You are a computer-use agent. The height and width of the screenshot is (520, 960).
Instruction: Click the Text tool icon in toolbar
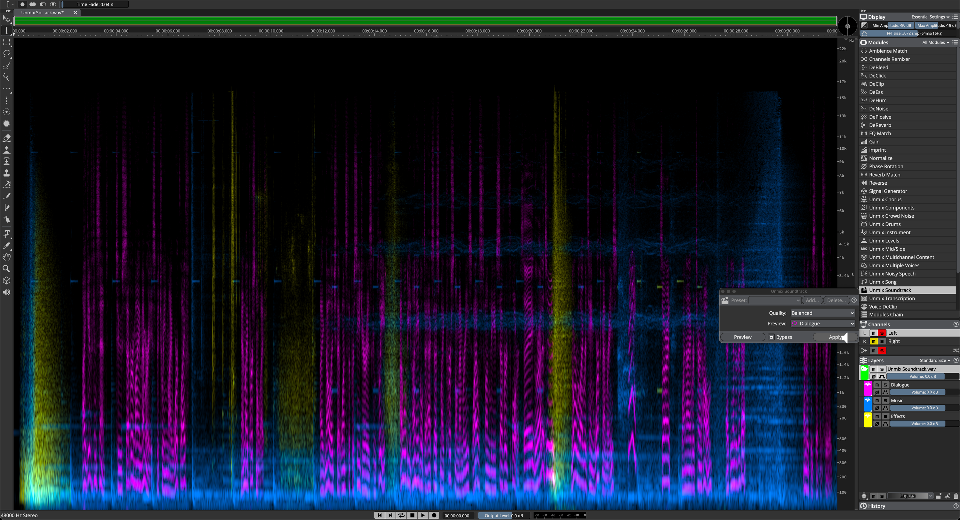point(6,234)
